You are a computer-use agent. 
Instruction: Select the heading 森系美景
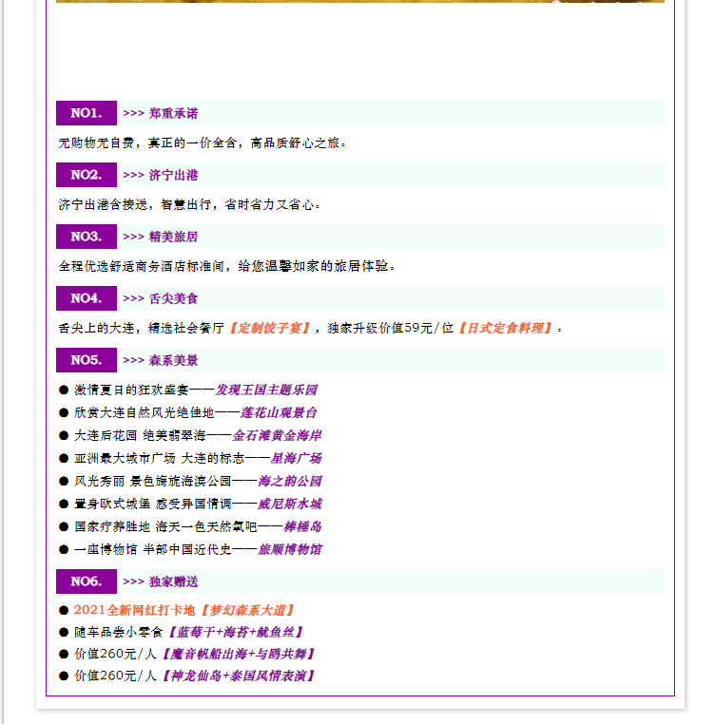point(173,361)
